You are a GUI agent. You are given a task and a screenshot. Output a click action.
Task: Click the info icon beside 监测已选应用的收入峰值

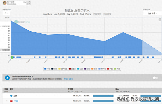point(32,76)
